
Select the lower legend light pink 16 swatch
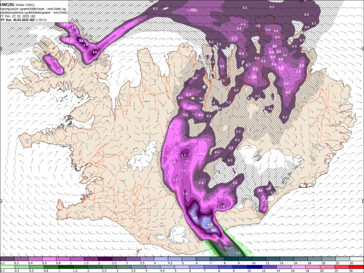pos(298,267)
